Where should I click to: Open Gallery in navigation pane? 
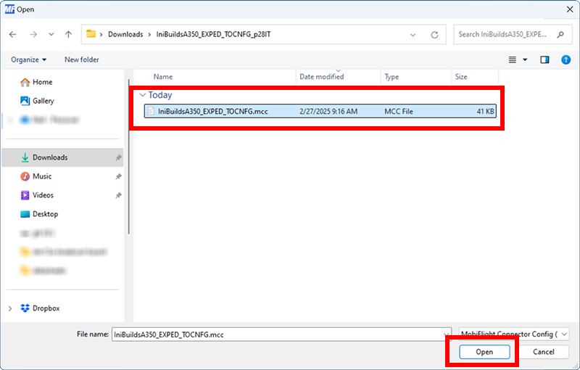click(43, 101)
